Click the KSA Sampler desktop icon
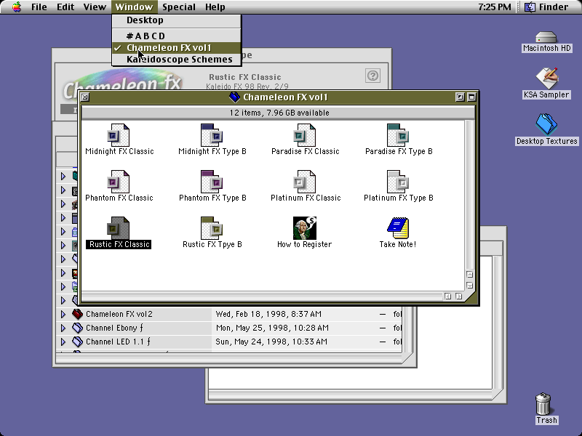Image resolution: width=582 pixels, height=436 pixels. (x=546, y=78)
